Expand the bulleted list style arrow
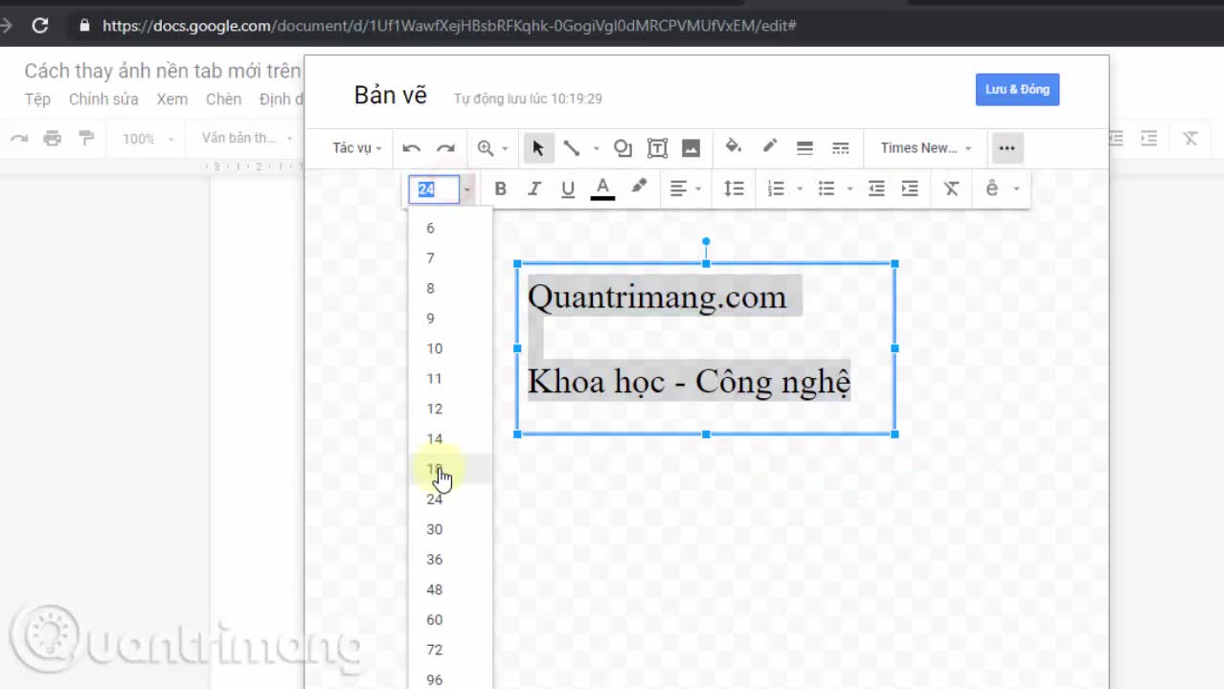 (850, 189)
